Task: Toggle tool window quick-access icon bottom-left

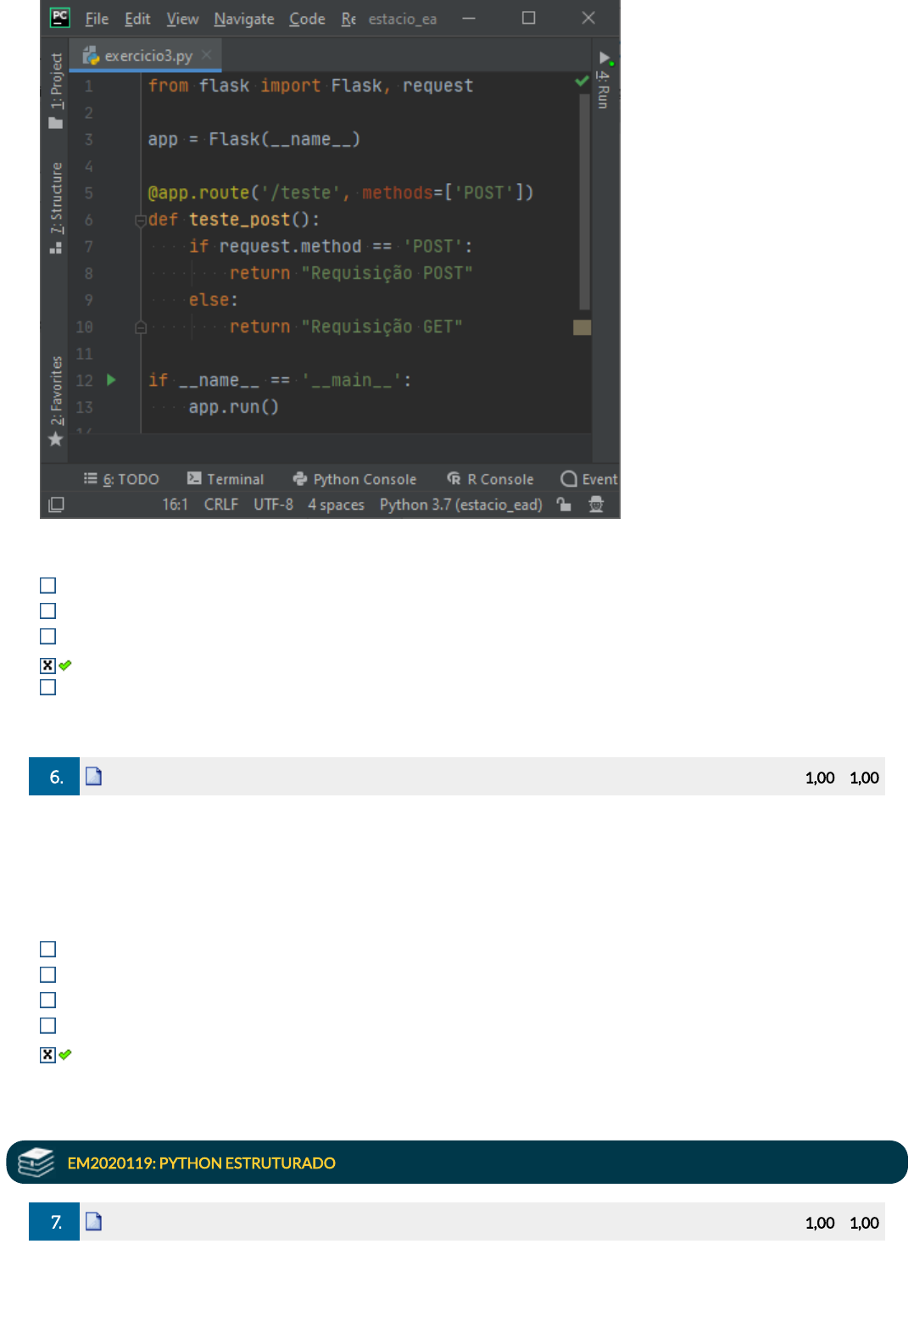Action: [x=56, y=505]
